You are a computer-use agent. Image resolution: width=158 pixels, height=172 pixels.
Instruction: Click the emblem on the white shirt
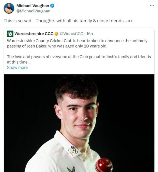71,169
